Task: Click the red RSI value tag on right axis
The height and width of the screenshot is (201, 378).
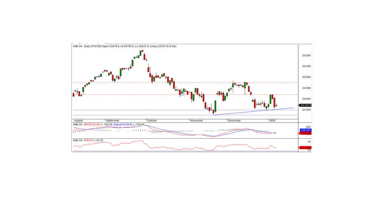Action: click(306, 147)
